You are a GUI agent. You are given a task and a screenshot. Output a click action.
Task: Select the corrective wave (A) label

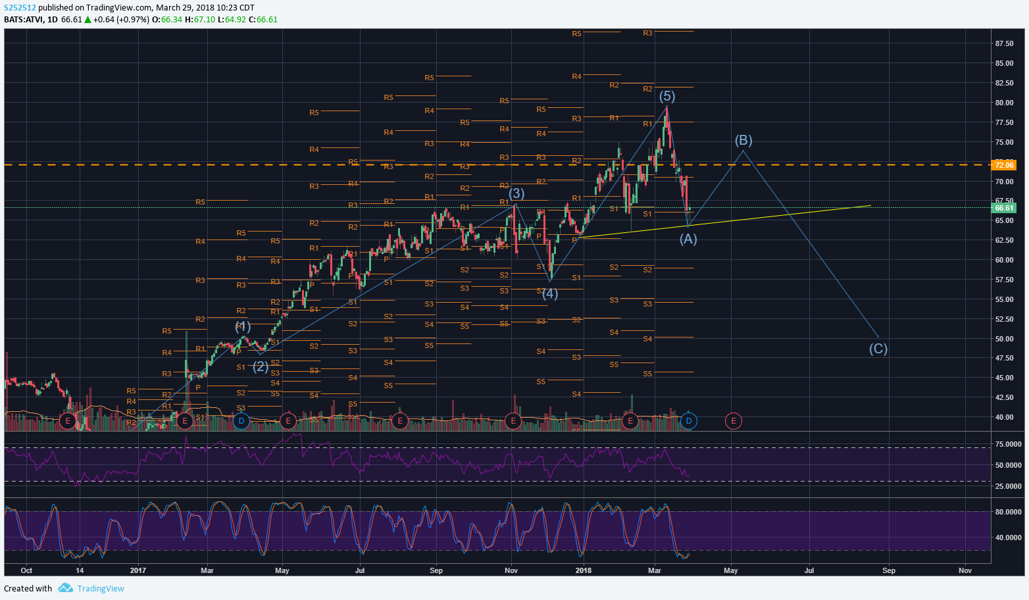coord(688,239)
